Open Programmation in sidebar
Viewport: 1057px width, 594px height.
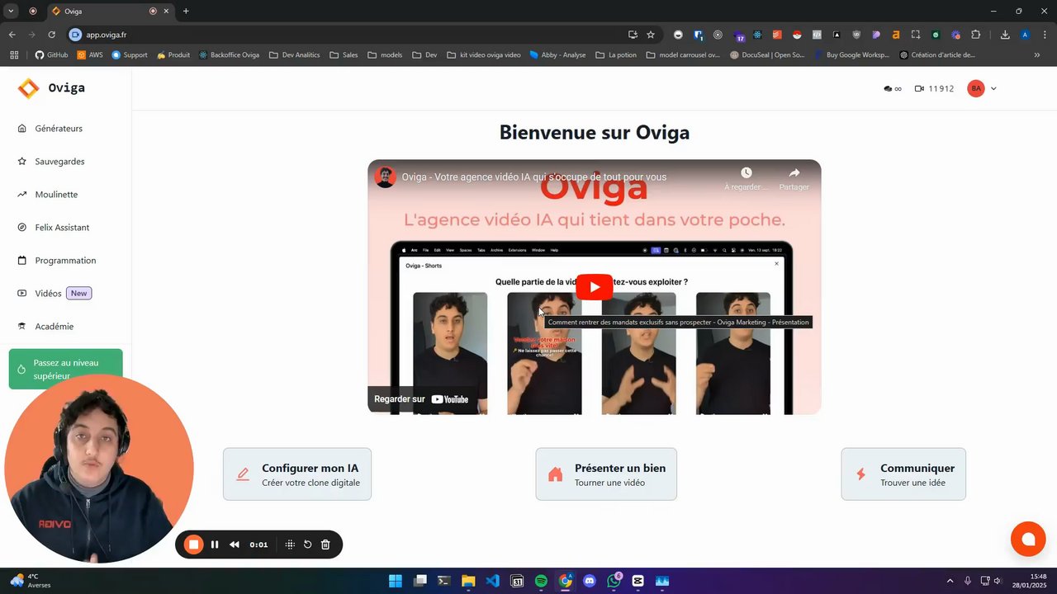(65, 261)
